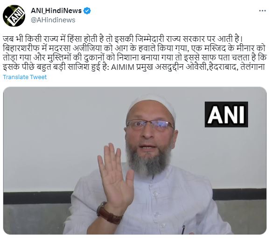
Task: Open the three-dot more options menu
Action: pos(262,11)
